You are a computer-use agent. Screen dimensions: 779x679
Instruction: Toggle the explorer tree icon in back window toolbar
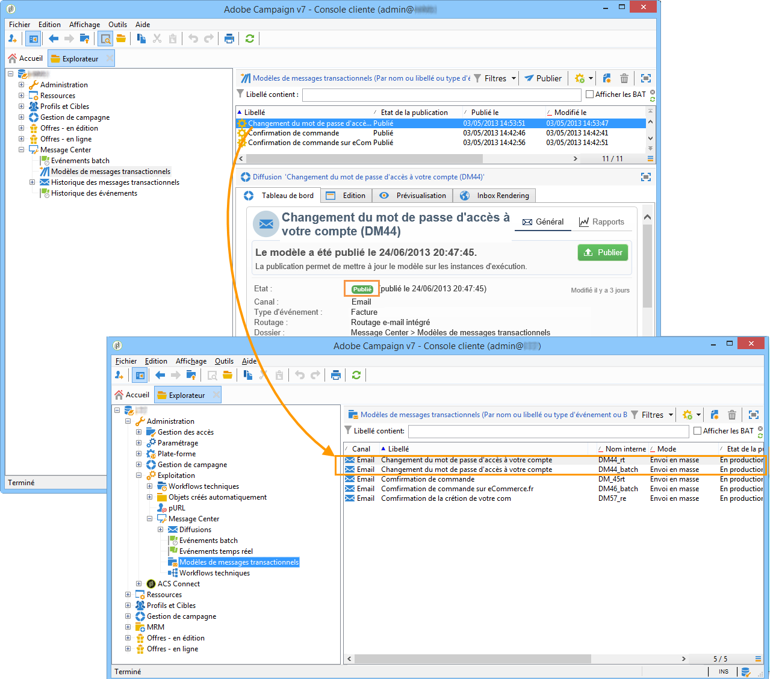pos(33,39)
